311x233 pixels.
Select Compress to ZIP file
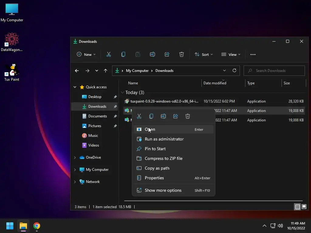[173, 158]
